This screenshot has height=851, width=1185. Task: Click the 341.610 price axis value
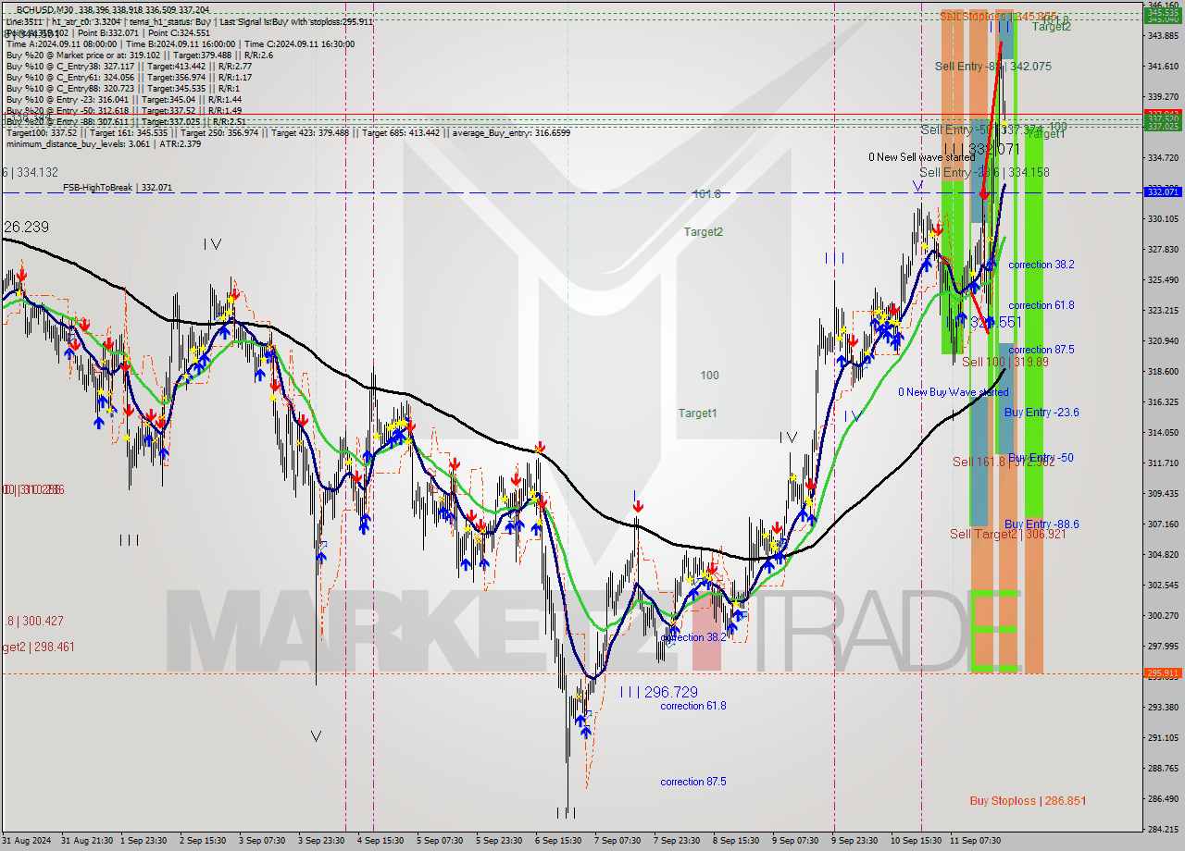[1163, 67]
